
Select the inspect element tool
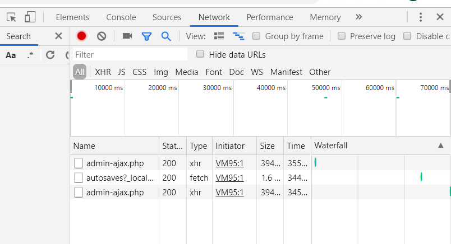pyautogui.click(x=11, y=17)
